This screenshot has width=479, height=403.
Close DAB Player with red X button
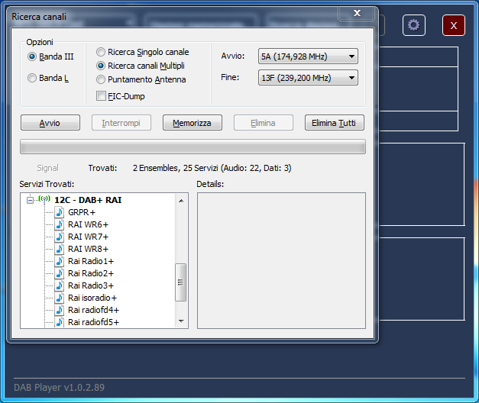tap(454, 25)
